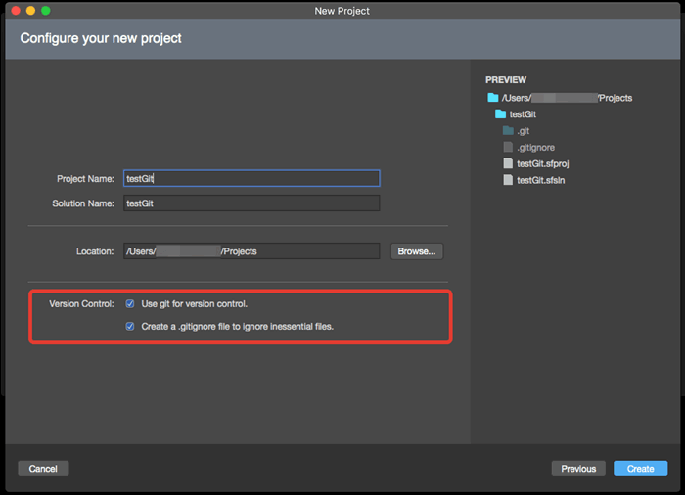
Task: Click the testGit.sfproj file icon
Action: click(x=508, y=163)
